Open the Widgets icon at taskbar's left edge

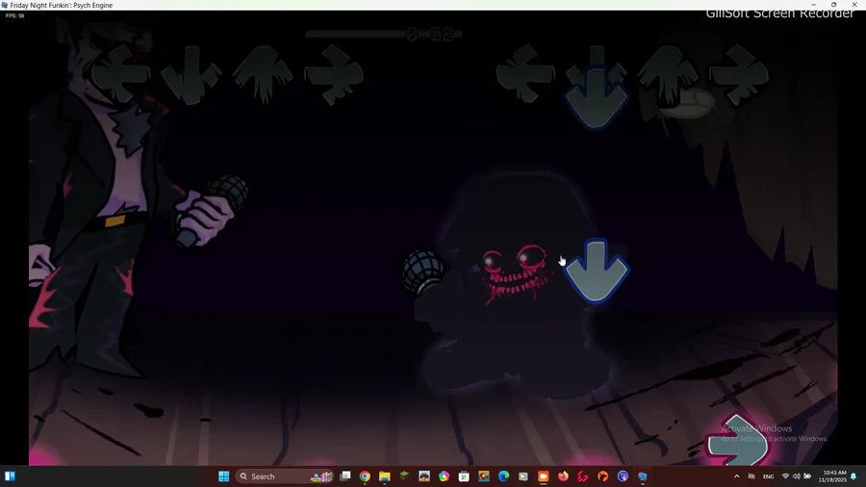pyautogui.click(x=10, y=476)
